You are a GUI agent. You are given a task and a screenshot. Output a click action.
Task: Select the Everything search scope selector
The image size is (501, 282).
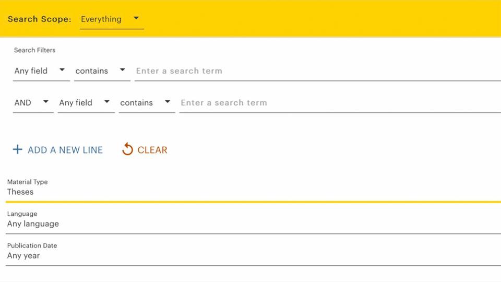point(101,19)
